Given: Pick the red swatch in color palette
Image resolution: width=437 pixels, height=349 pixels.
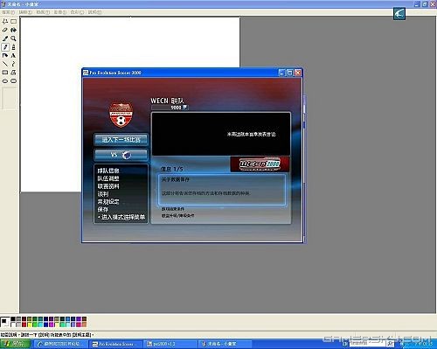Looking at the screenshot, I should tap(24, 325).
